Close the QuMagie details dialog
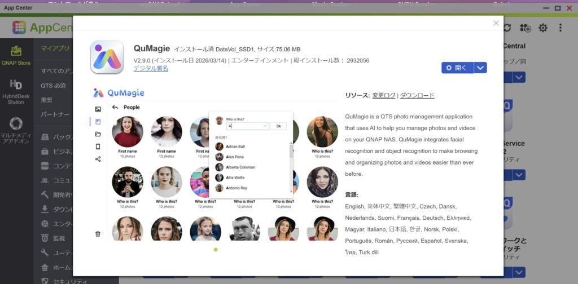Screen dimensions: 578x284 click(x=496, y=23)
